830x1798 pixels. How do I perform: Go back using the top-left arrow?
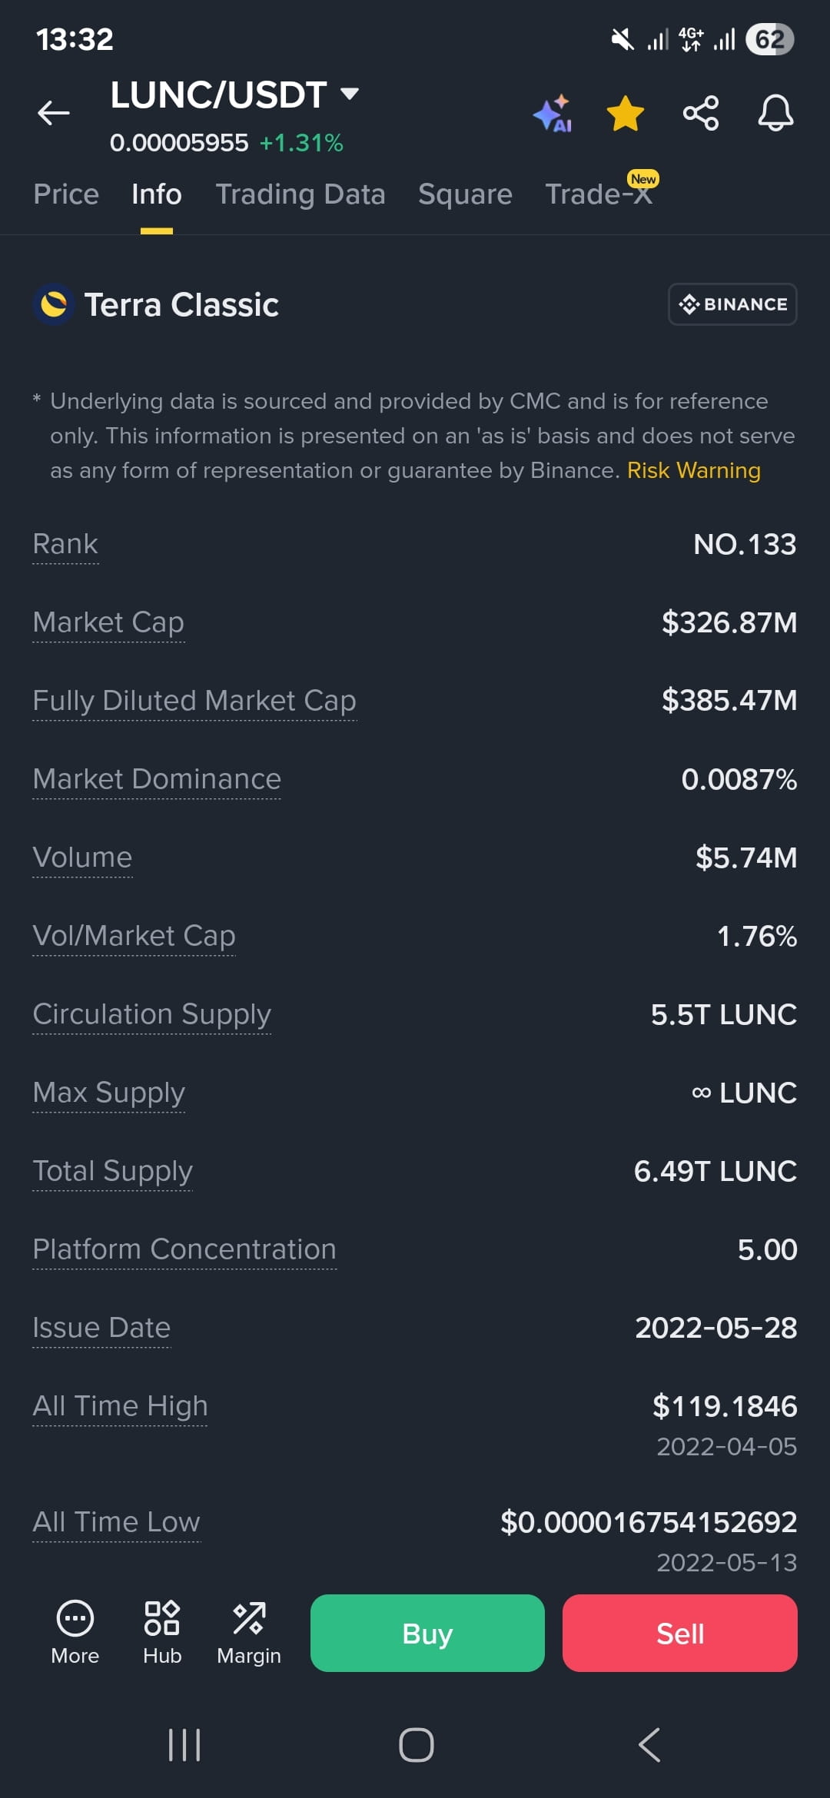pos(54,113)
